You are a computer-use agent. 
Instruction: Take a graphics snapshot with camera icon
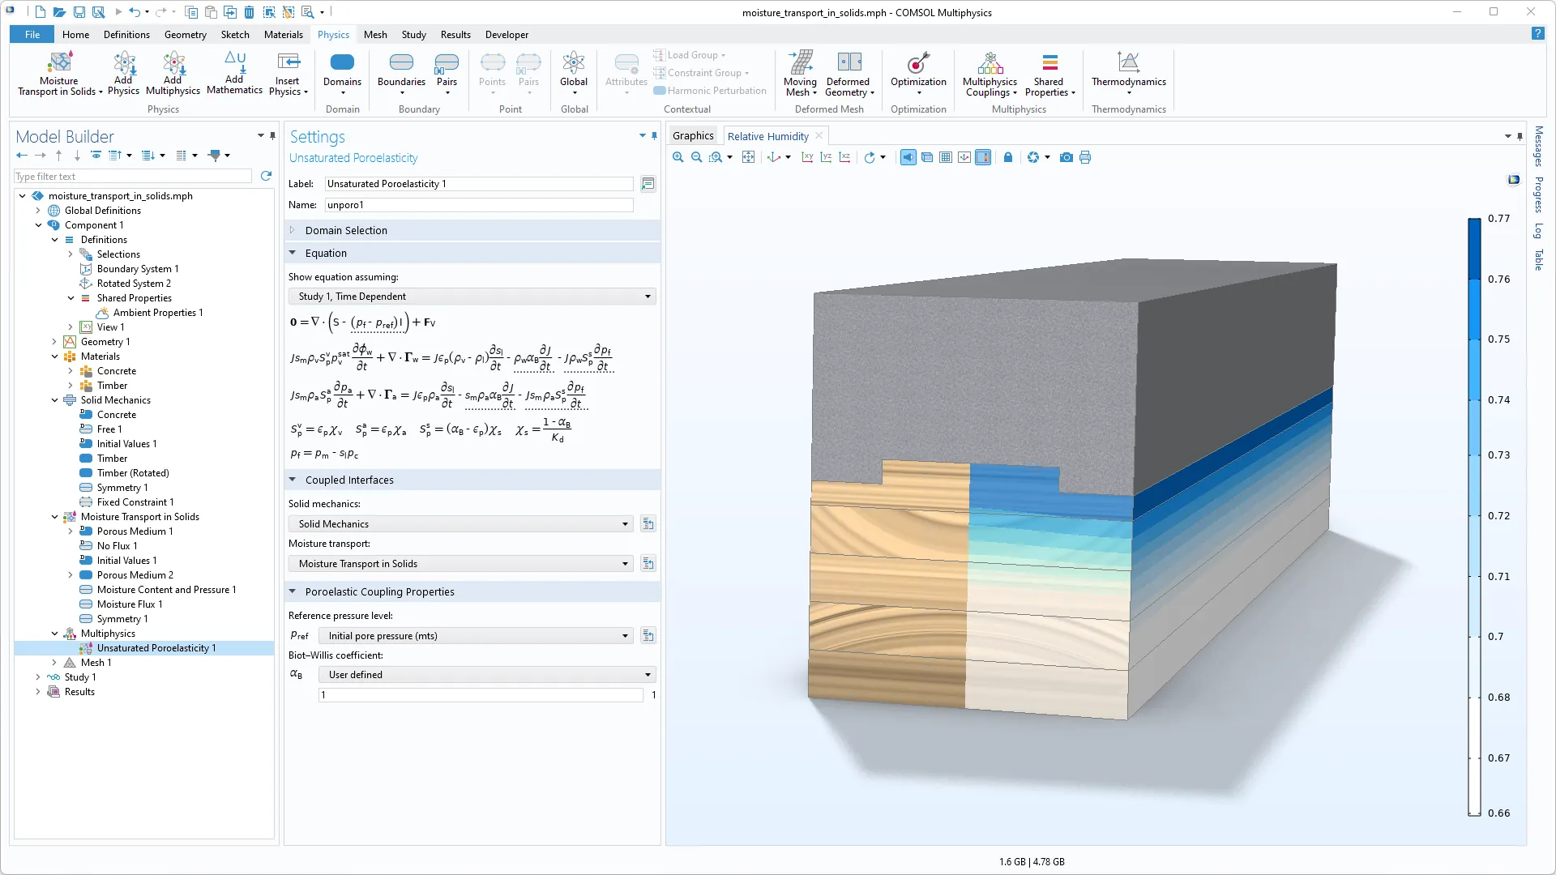click(x=1066, y=157)
